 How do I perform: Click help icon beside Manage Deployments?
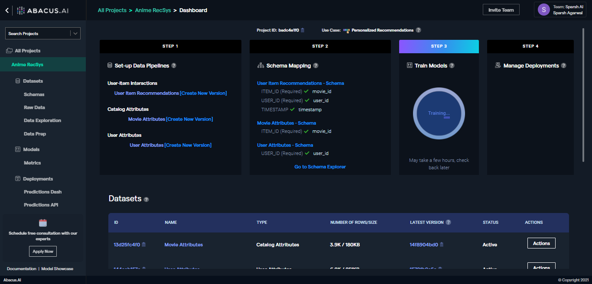pos(563,66)
